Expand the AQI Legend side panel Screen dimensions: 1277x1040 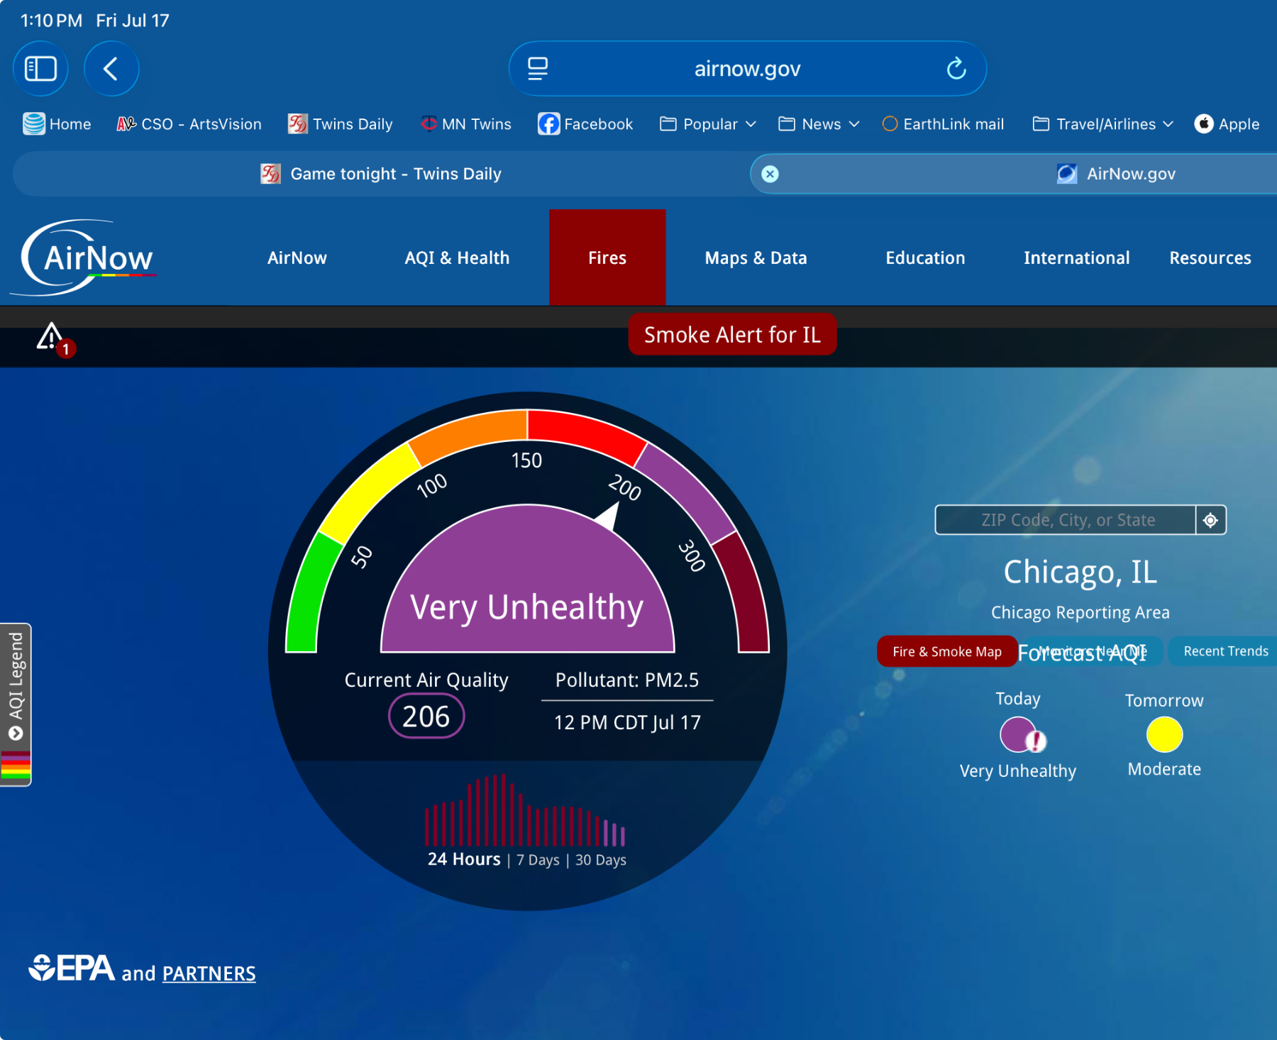(16, 704)
